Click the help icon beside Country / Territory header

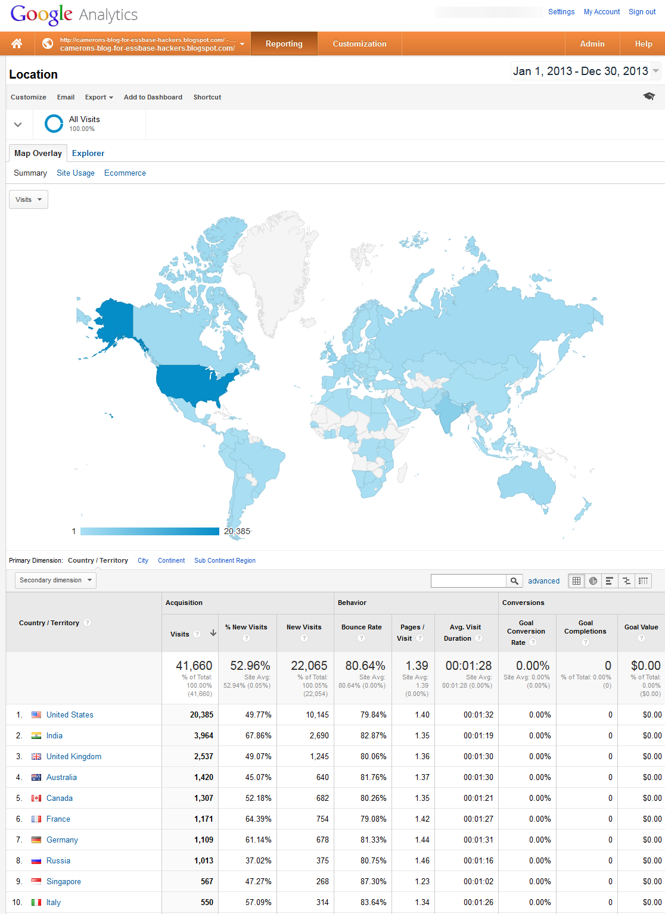pyautogui.click(x=88, y=623)
